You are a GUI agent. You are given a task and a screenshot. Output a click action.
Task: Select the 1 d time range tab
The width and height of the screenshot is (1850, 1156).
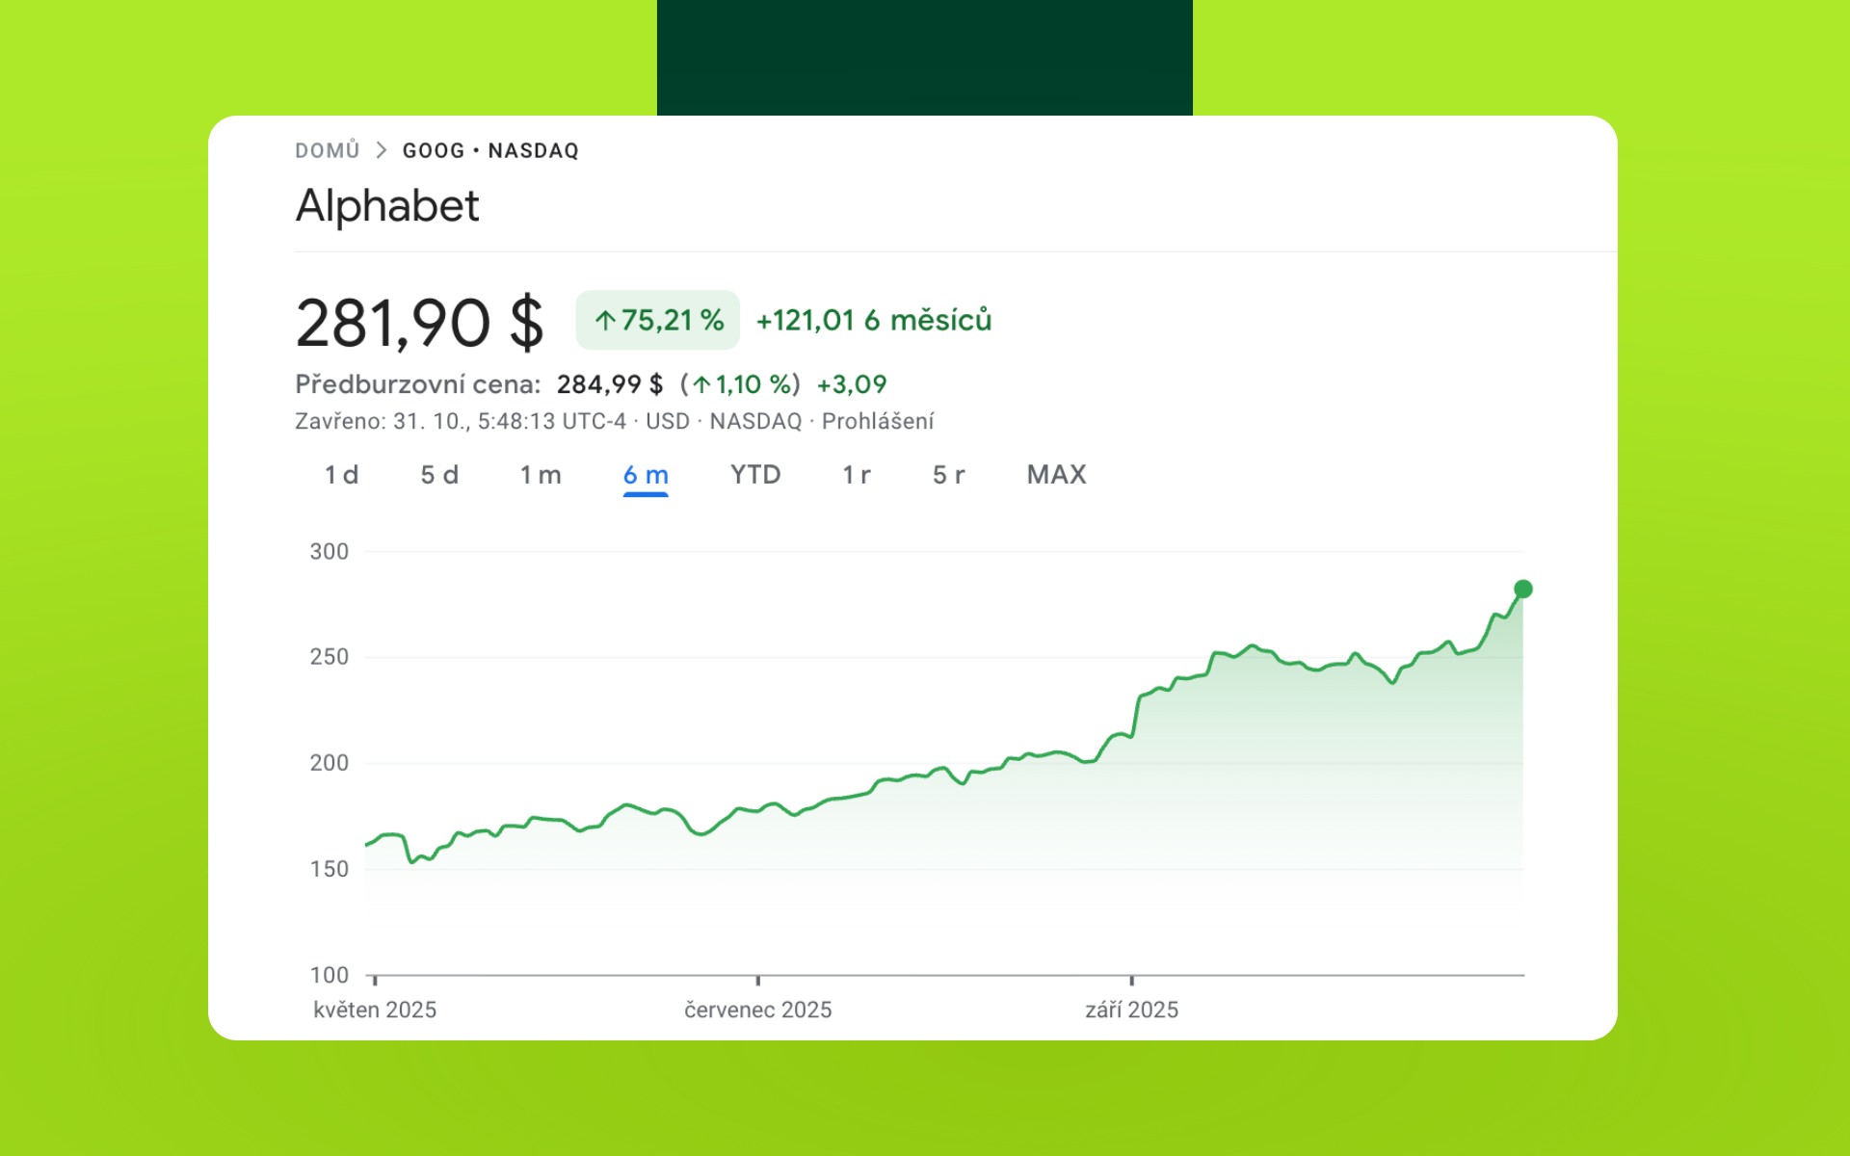tap(341, 475)
